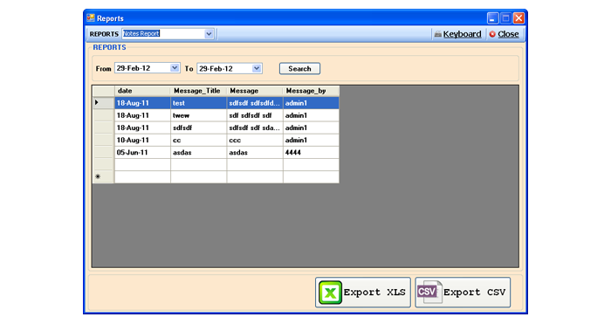This screenshot has height=324, width=611.
Task: Click the purple CSV file icon
Action: coord(429,292)
